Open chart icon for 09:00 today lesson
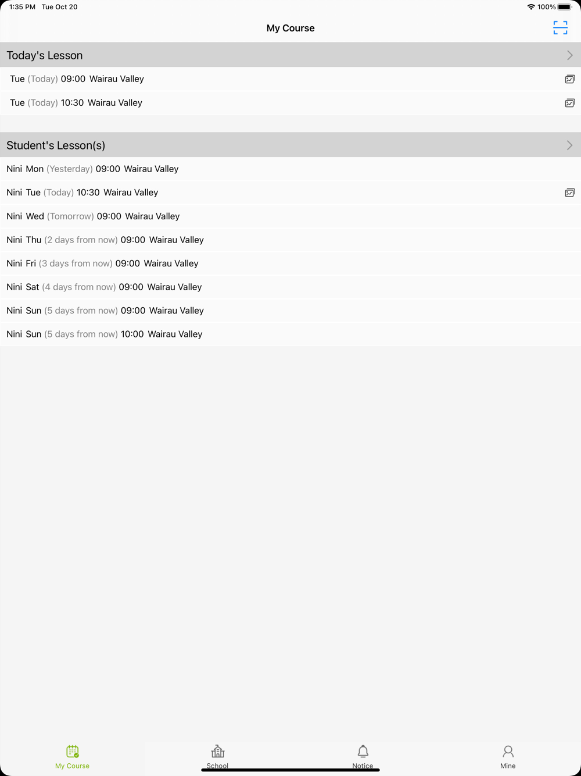Screen dimensions: 581x776 coord(570,79)
